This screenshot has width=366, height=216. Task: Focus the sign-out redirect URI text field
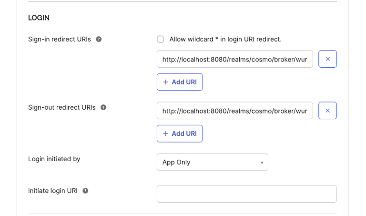(x=234, y=111)
